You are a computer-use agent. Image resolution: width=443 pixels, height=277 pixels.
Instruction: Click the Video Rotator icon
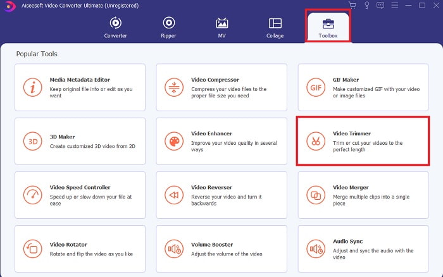[33, 249]
